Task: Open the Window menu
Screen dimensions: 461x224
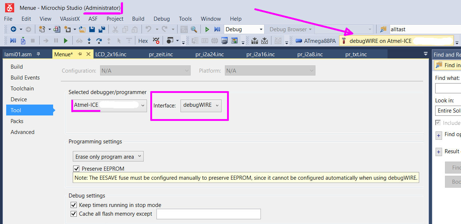Action: point(211,19)
